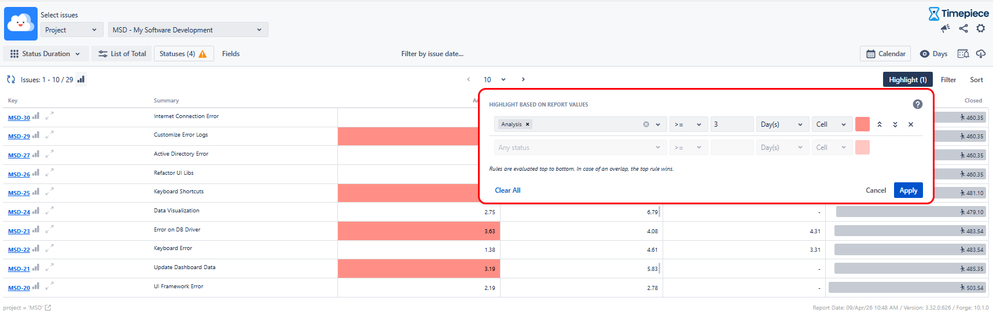Expand MSD-21 issue details
This screenshot has height=316, width=993.
pyautogui.click(x=50, y=267)
